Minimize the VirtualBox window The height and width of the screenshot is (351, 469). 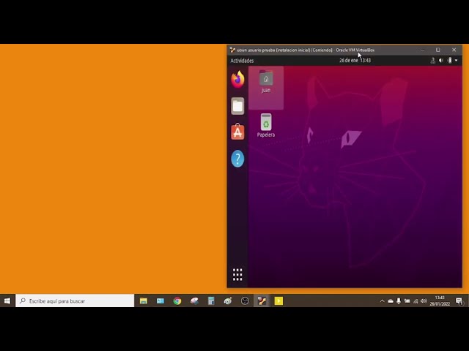point(422,50)
